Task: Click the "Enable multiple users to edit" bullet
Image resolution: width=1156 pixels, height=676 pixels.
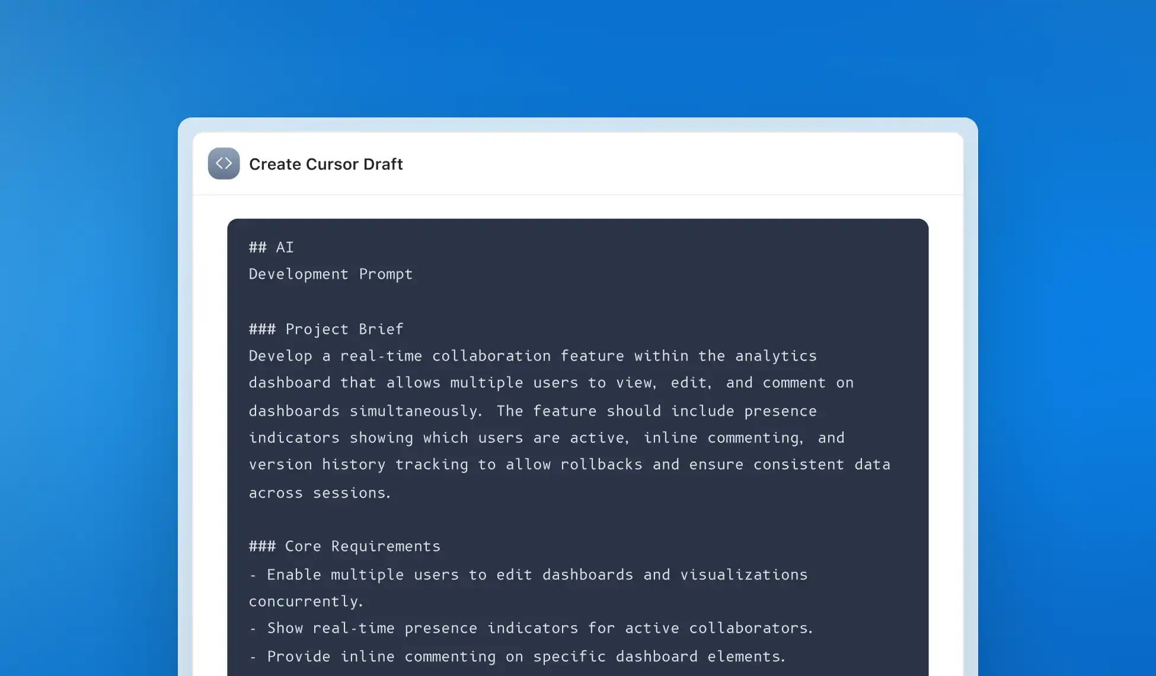Action: pyautogui.click(x=528, y=575)
